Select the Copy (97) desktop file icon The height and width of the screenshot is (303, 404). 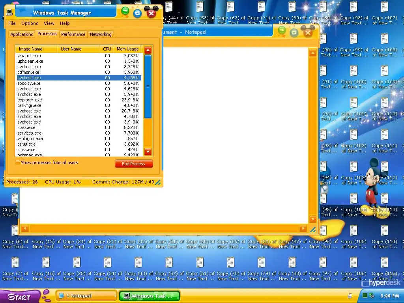tap(323, 262)
